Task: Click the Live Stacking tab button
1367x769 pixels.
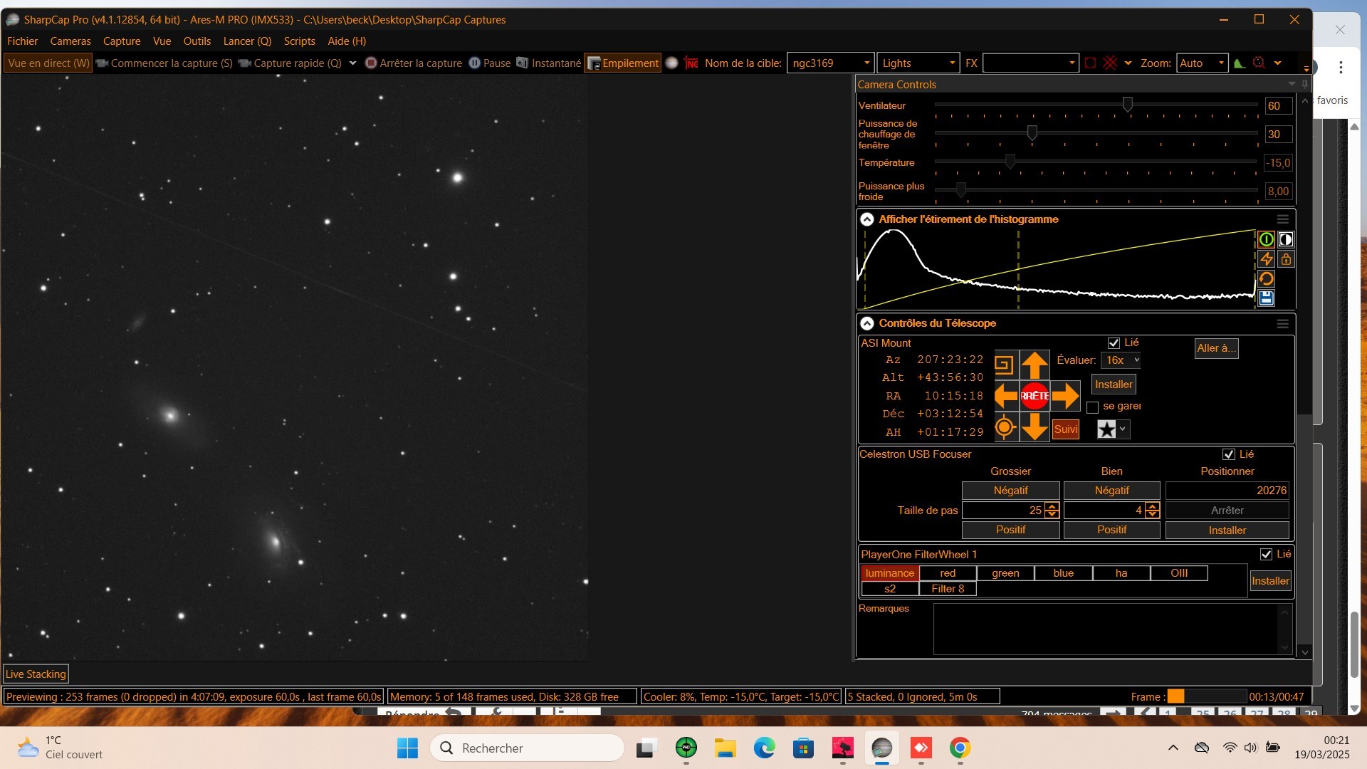Action: coord(36,674)
